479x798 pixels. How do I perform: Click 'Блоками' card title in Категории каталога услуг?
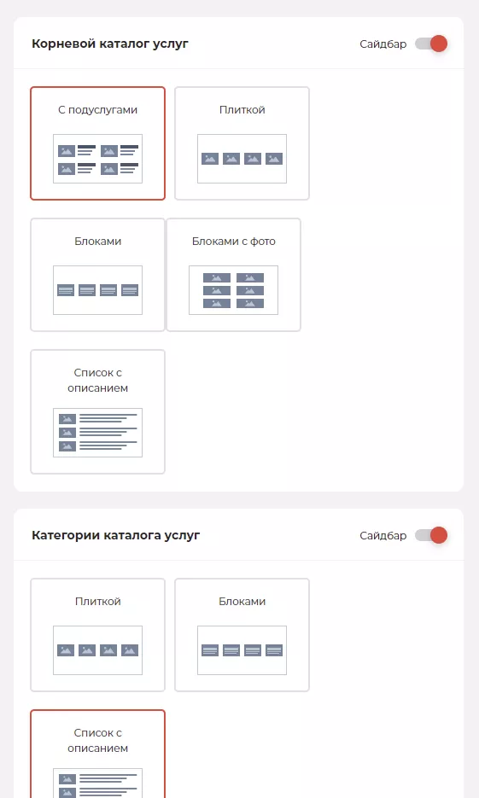242,602
